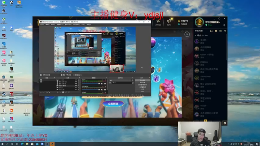Open the Store (商城) icon in League client

[169, 22]
